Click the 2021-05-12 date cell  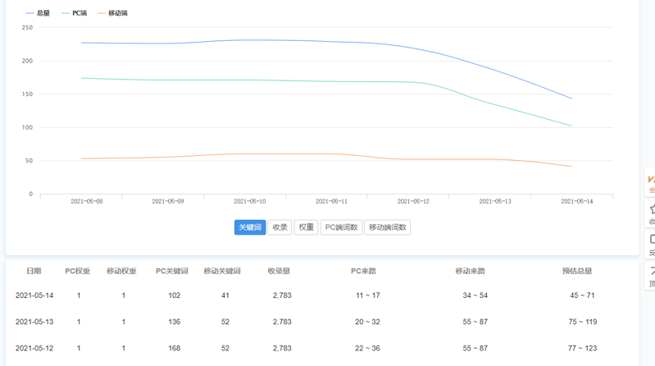34,348
